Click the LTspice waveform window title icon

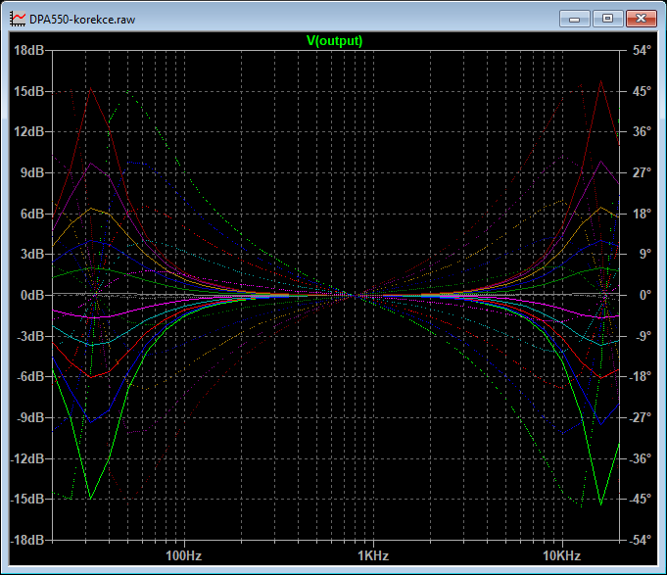[x=19, y=20]
